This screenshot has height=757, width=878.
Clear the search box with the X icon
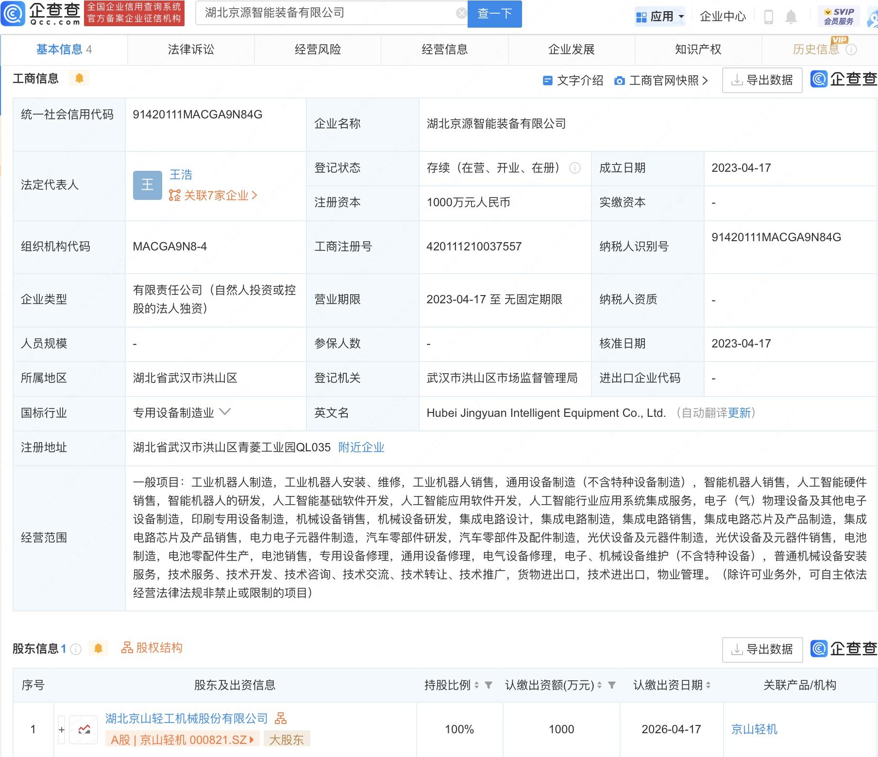[462, 14]
